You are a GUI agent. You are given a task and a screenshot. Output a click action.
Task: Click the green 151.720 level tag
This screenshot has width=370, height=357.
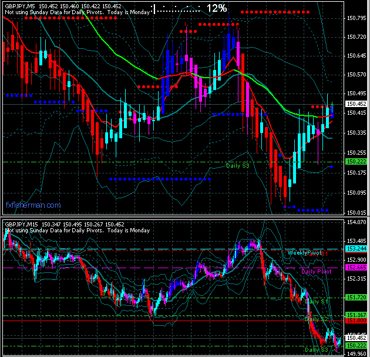pos(356,298)
